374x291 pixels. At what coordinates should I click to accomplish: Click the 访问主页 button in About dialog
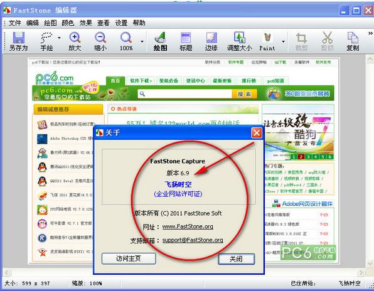(x=129, y=258)
